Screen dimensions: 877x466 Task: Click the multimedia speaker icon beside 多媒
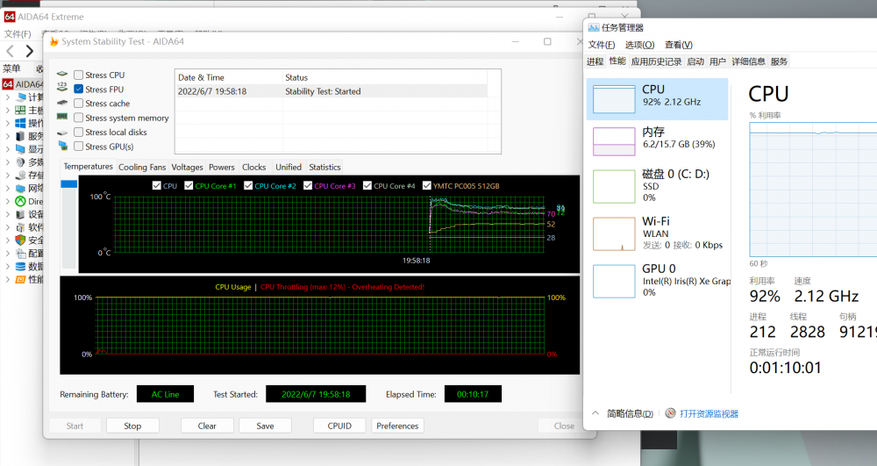(x=21, y=162)
